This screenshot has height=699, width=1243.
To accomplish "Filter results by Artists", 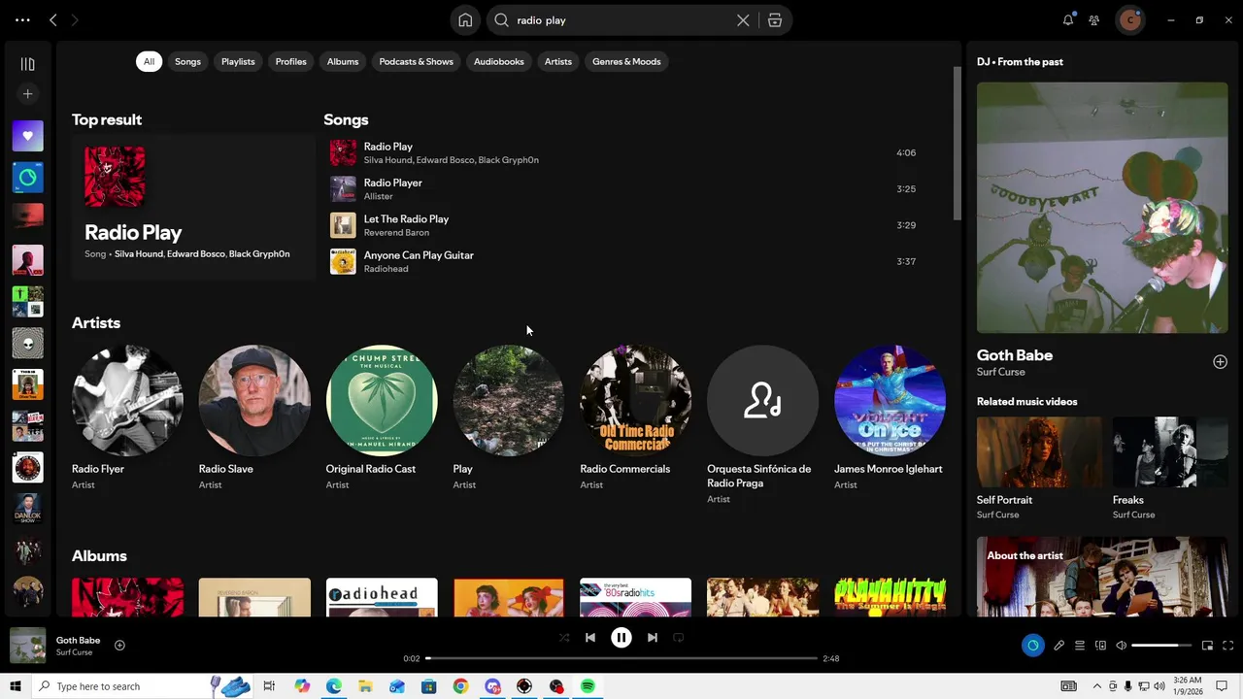I will click(x=558, y=62).
